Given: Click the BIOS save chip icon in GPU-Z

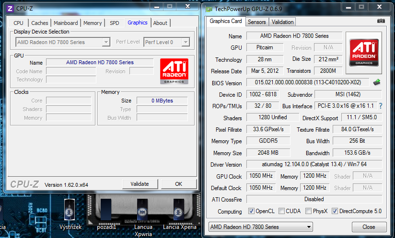Looking at the screenshot, I should point(377,82).
